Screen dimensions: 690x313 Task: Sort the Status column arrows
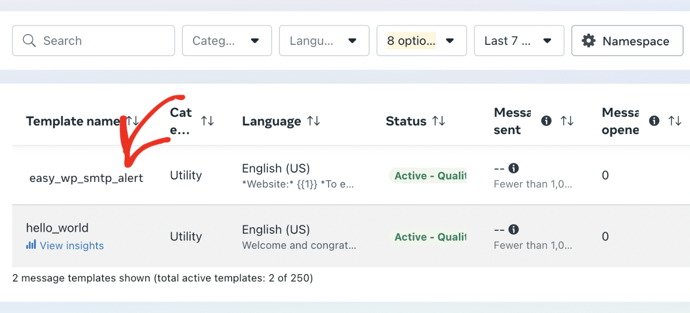click(439, 121)
